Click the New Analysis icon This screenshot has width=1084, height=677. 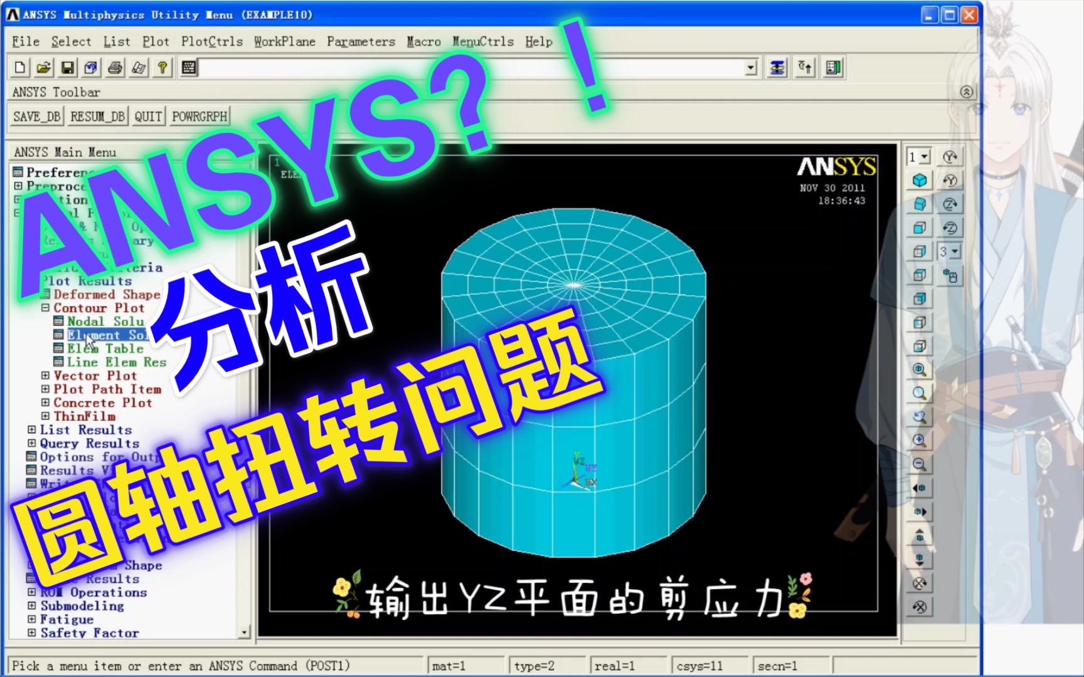[20, 68]
